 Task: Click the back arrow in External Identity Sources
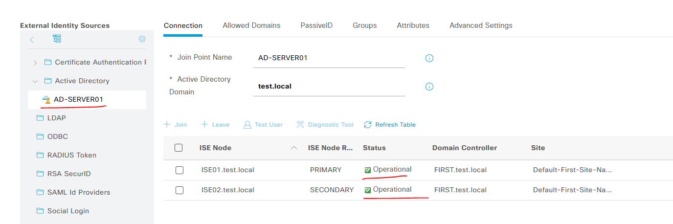coord(32,40)
